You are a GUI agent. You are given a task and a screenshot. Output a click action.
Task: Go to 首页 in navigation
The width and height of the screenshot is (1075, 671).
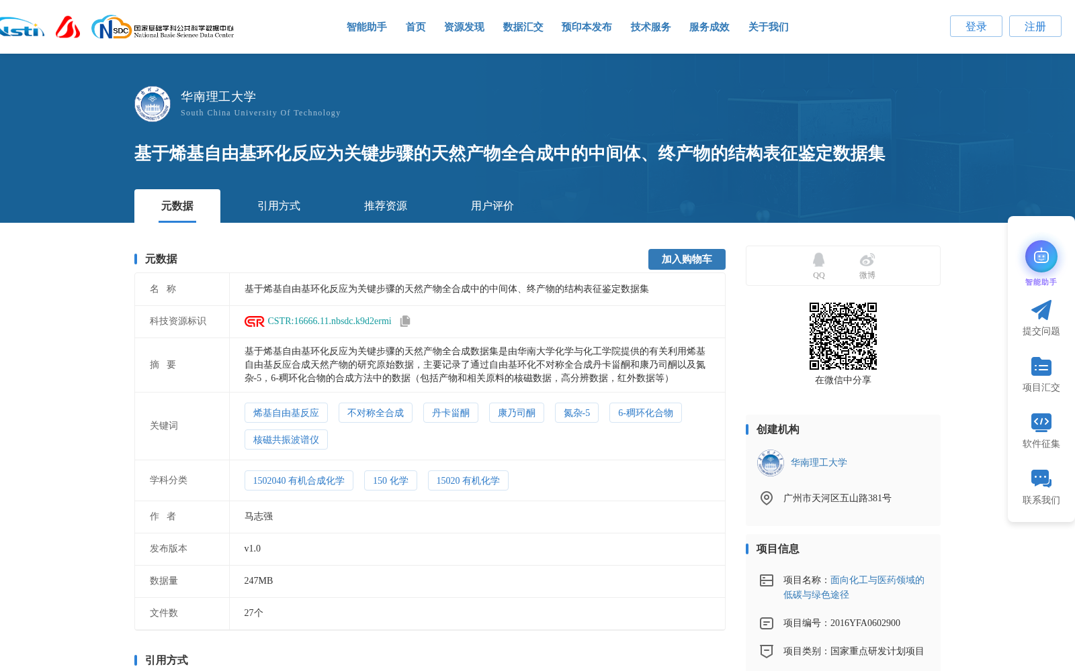416,27
